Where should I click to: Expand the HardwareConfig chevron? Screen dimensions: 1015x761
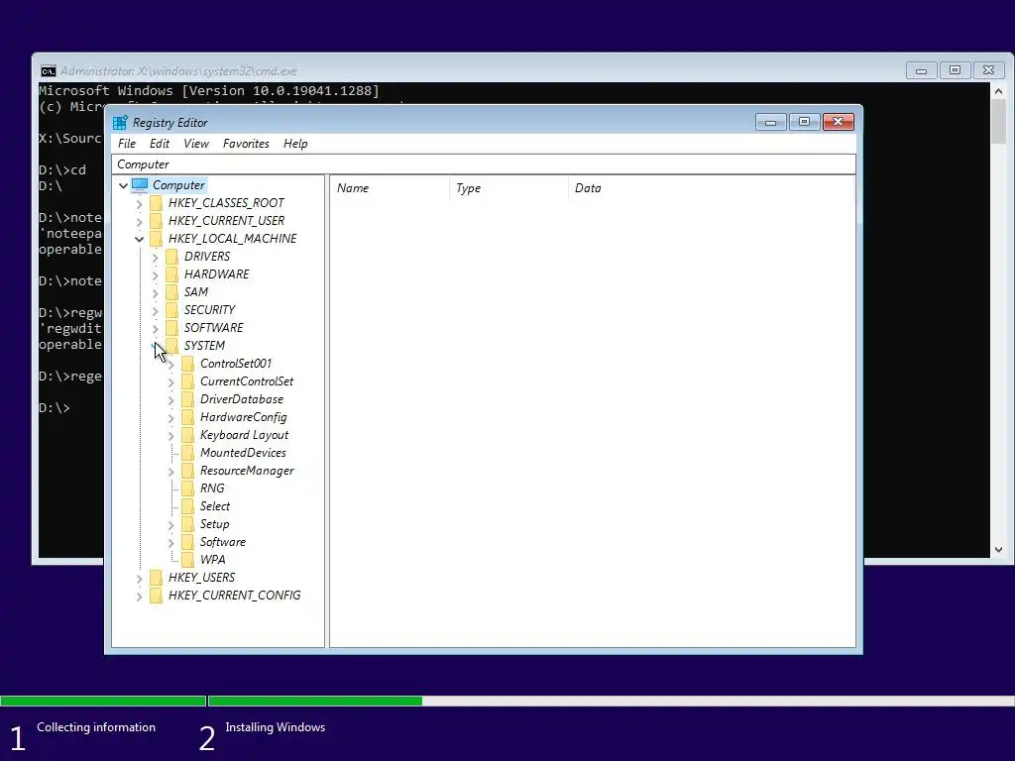click(x=170, y=418)
